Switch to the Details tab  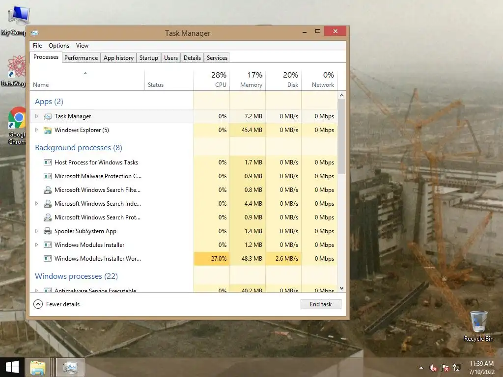(192, 58)
